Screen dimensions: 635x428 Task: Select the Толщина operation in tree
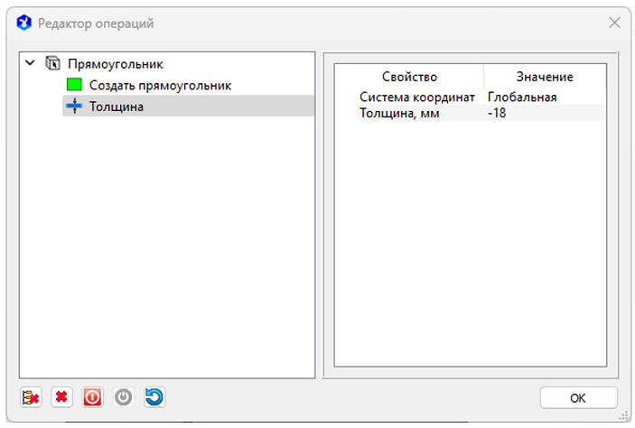click(x=116, y=107)
